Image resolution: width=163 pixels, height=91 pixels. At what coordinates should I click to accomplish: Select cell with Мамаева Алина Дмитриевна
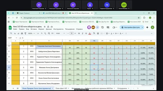point(49,67)
